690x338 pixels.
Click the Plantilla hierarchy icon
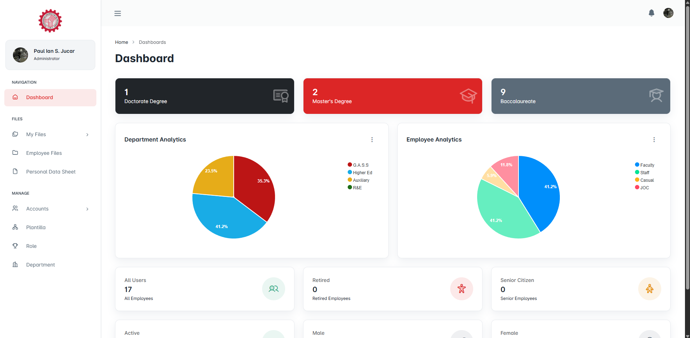click(15, 227)
